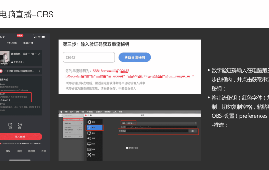Tap the battery icon in phone status bar
Screen dimensions: 269x170
click(x=43, y=37)
